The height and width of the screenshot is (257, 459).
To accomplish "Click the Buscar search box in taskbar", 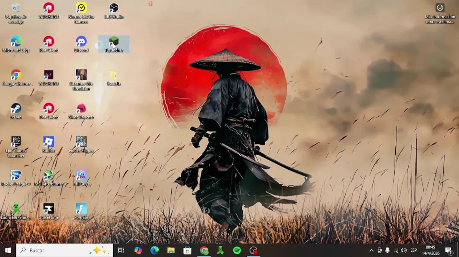I will 65,250.
